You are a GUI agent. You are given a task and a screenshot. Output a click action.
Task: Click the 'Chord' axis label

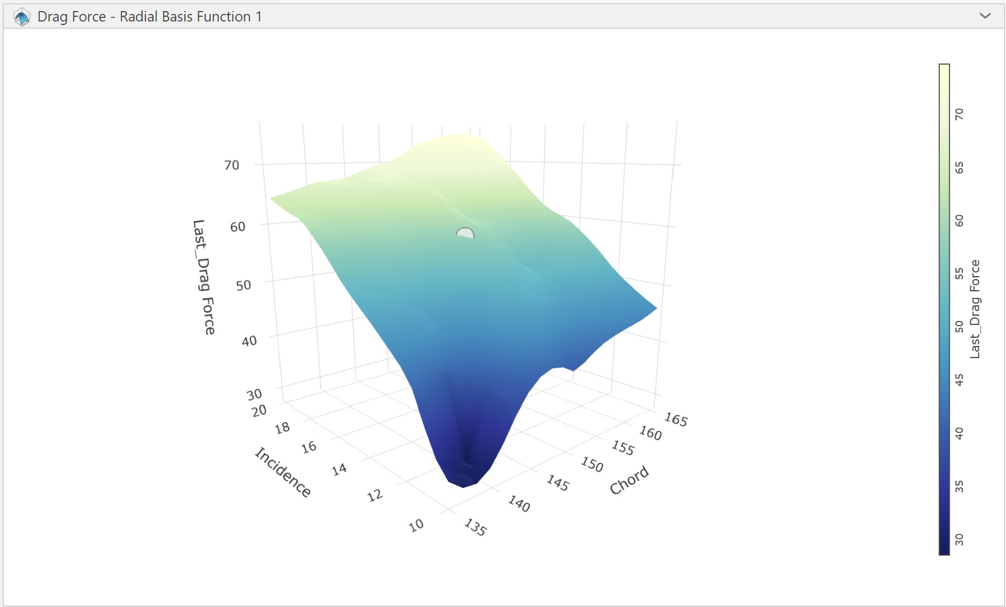(x=629, y=480)
